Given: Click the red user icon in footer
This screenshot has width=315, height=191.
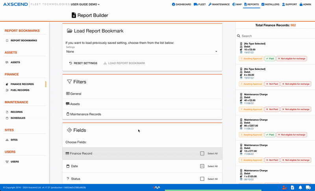Looking at the screenshot, I should (284, 187).
